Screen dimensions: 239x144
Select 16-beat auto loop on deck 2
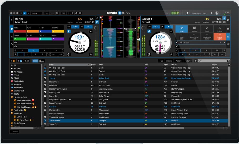[x=217, y=50]
